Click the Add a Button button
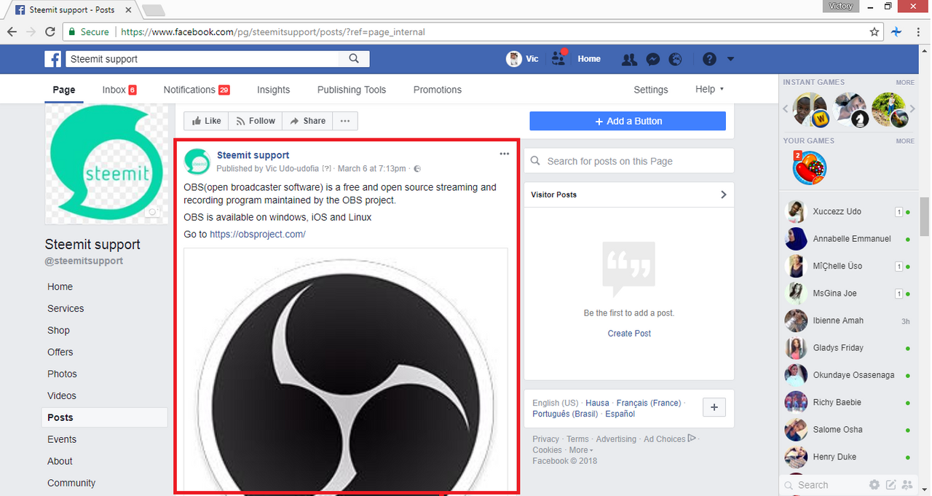The image size is (932, 496). [x=628, y=121]
